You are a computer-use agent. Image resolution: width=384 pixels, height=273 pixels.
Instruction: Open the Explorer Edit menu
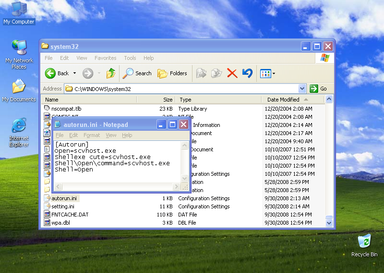pyautogui.click(x=64, y=58)
